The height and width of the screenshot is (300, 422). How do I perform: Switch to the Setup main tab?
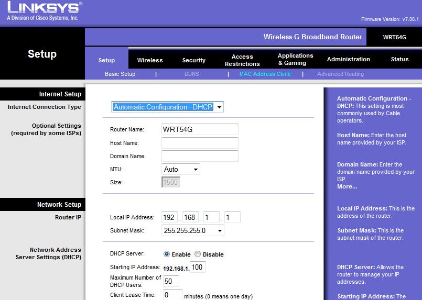point(106,60)
